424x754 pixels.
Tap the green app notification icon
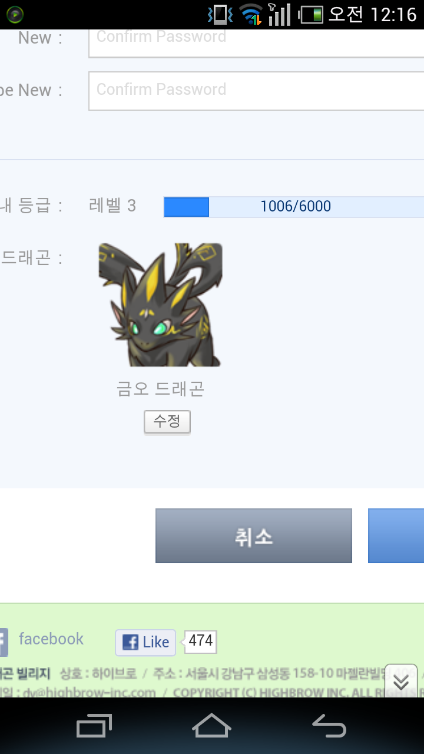(15, 15)
